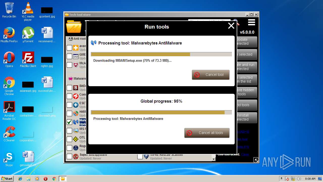Click the Super AntiSpyware icon
Image resolution: width=323 pixels, height=182 pixels.
(76, 156)
